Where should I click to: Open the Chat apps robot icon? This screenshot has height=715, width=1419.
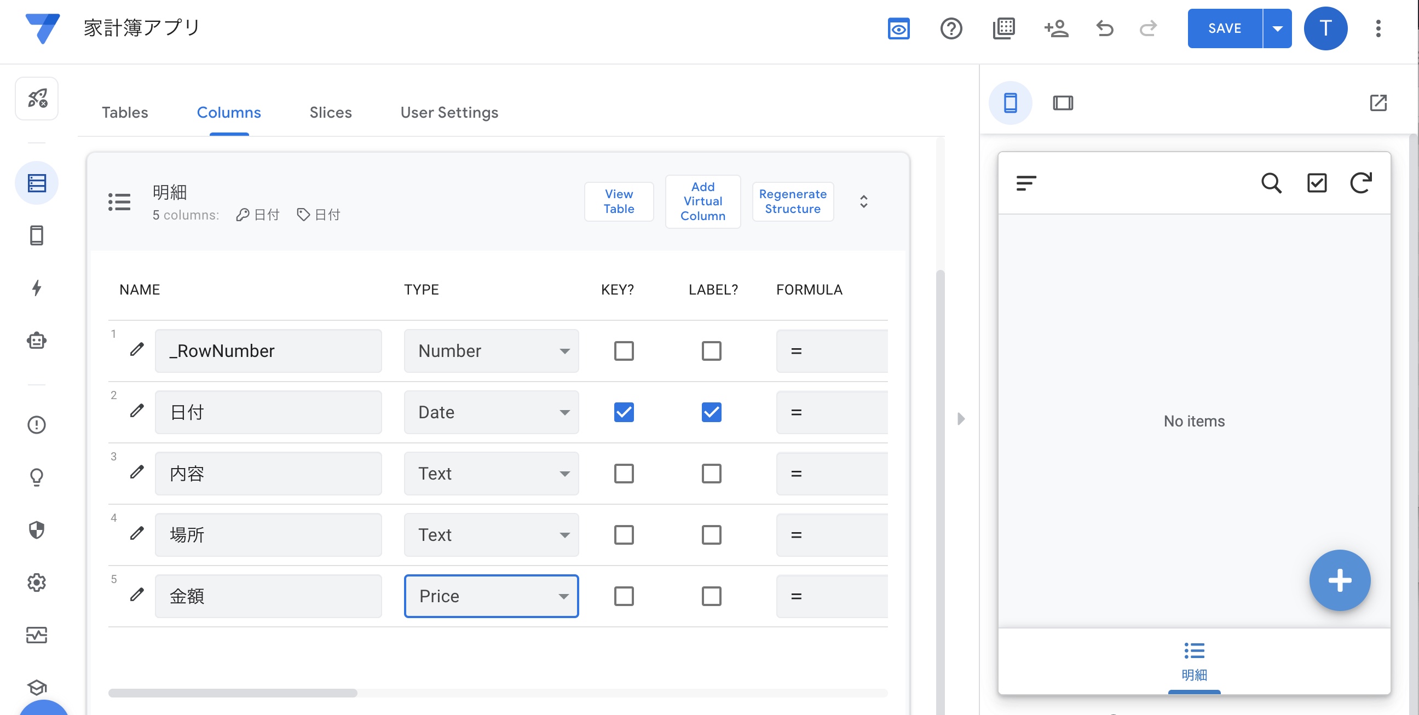point(36,341)
